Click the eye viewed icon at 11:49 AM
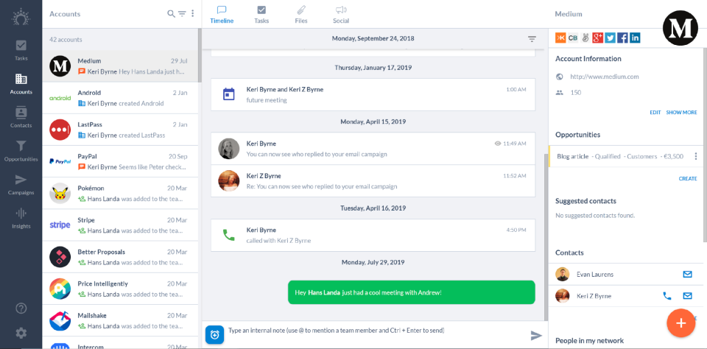The image size is (707, 349). [498, 144]
